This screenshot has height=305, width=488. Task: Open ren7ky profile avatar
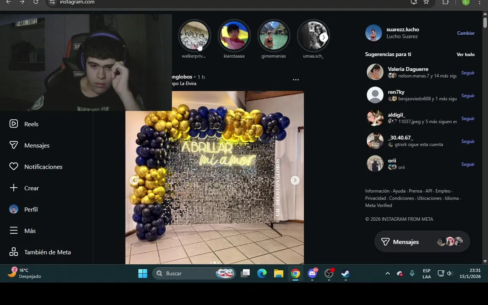375,95
